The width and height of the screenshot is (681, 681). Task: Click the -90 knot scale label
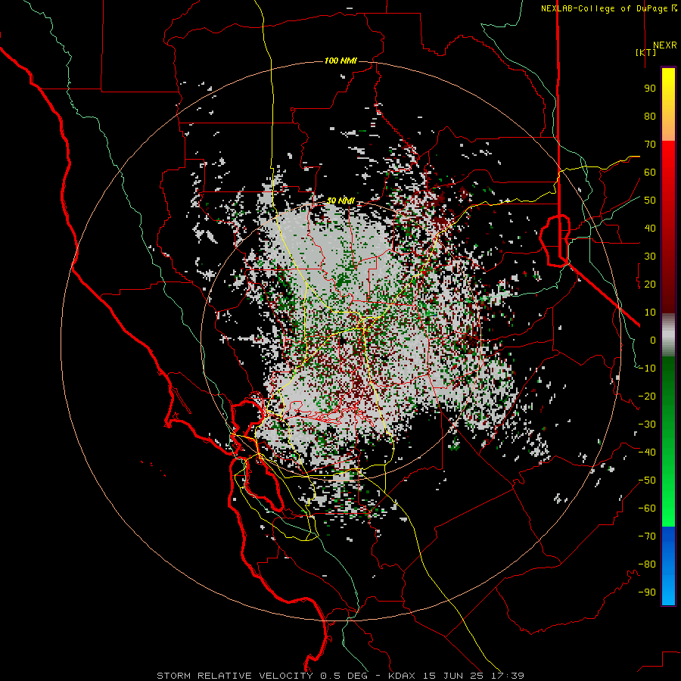tap(647, 592)
